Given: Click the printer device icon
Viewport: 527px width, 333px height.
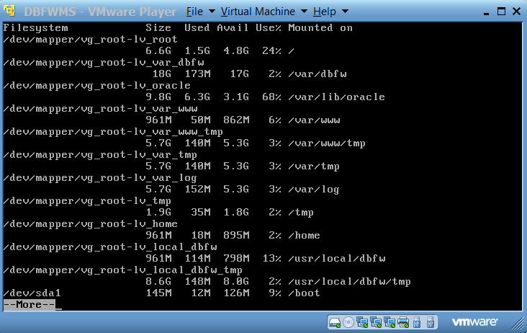Looking at the screenshot, I should pos(403,321).
